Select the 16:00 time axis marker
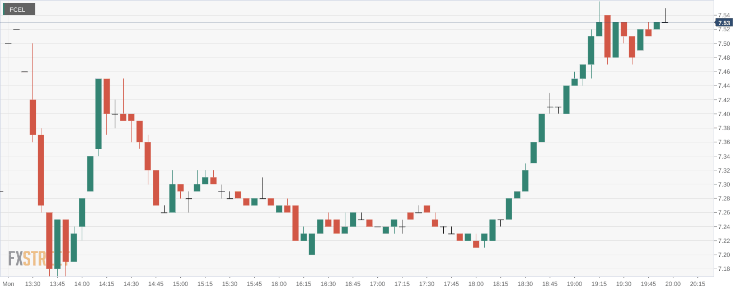Screen dimensions: 750x291 point(279,284)
